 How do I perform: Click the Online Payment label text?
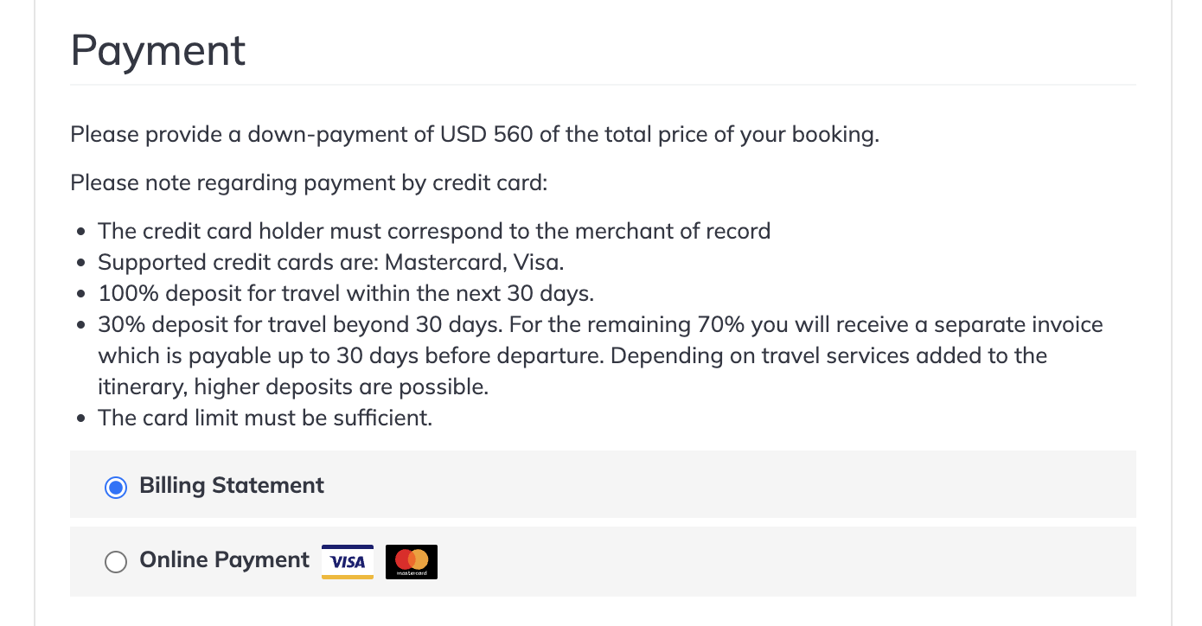[225, 560]
